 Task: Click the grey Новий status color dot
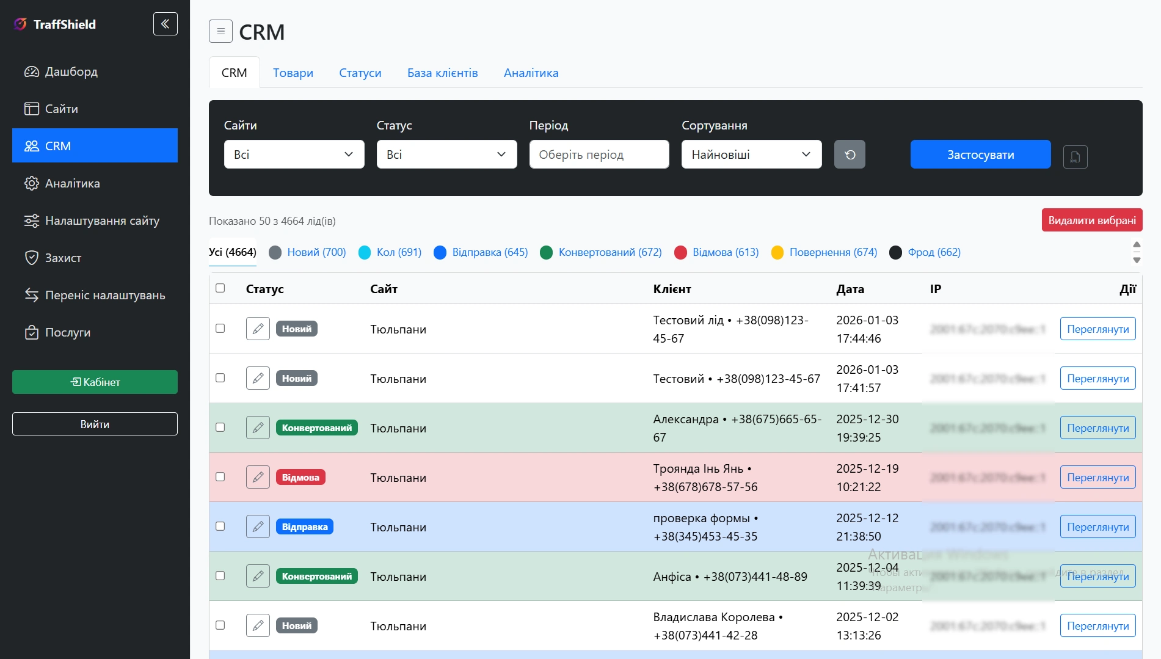coord(275,252)
